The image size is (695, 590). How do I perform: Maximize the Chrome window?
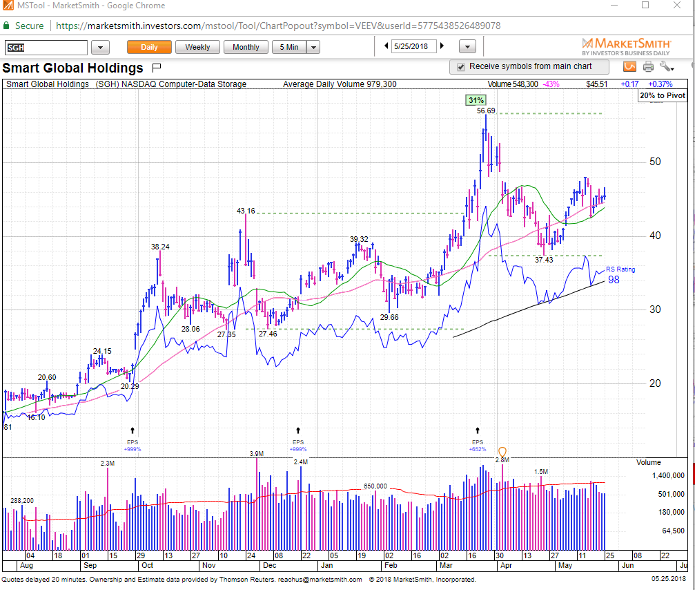pos(645,6)
